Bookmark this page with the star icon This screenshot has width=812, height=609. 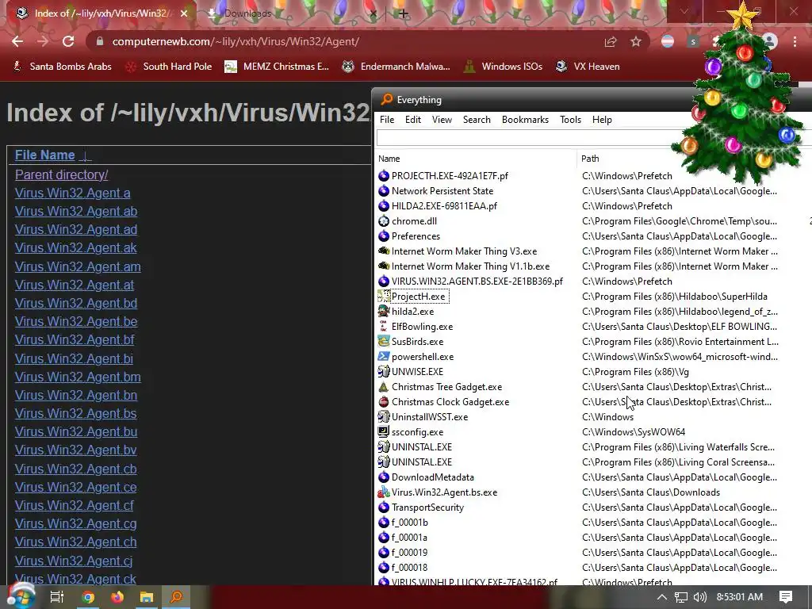(x=636, y=41)
